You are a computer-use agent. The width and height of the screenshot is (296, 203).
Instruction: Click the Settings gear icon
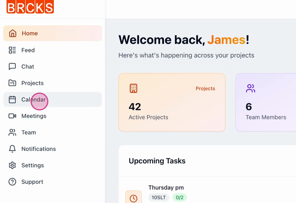click(12, 165)
